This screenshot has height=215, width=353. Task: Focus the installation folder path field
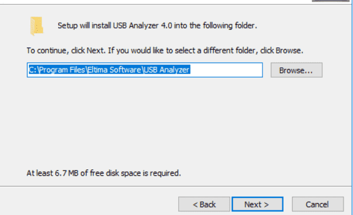click(x=145, y=70)
